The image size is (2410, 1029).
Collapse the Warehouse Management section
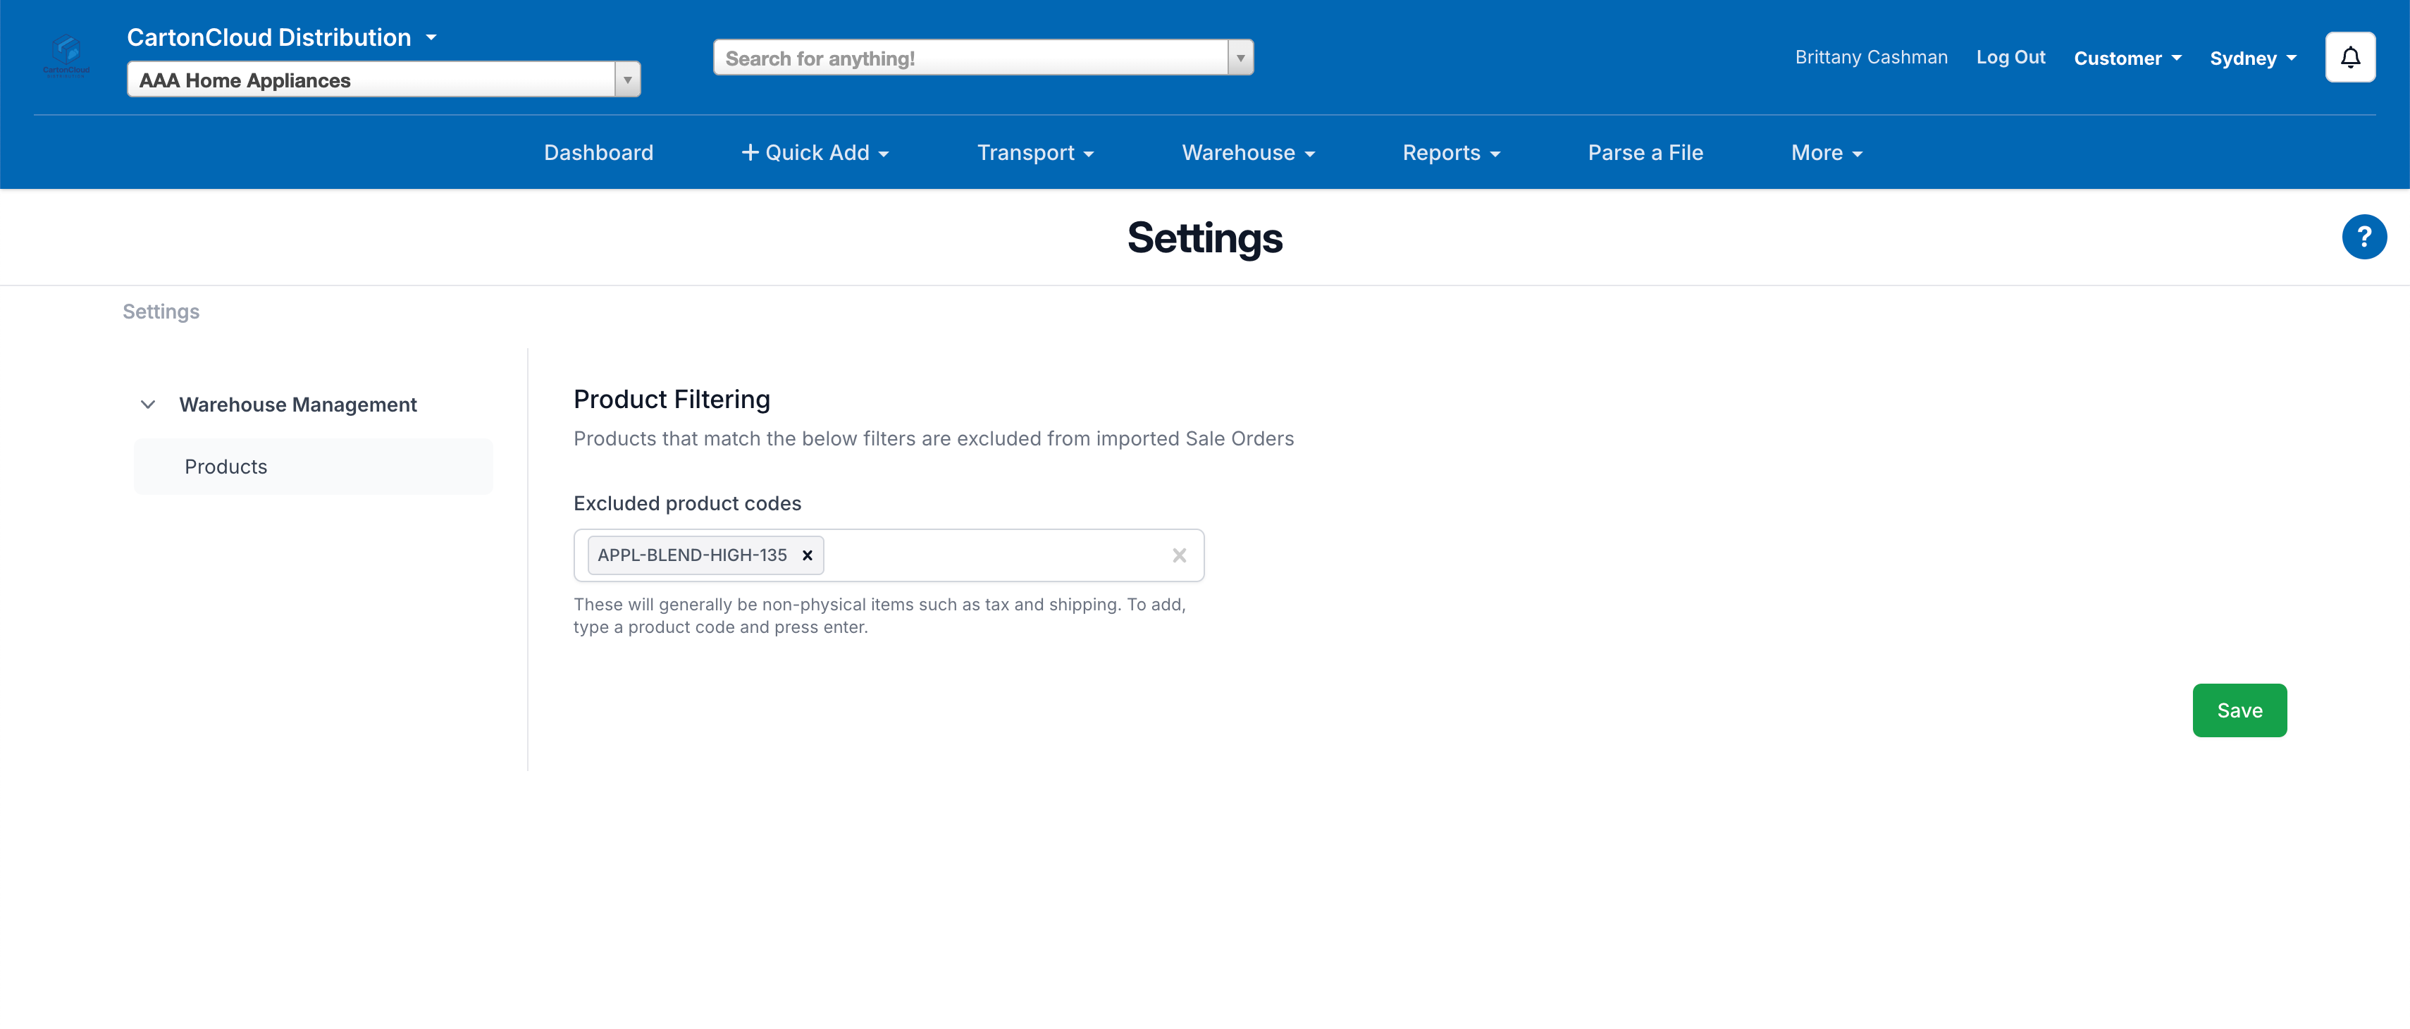pos(148,405)
